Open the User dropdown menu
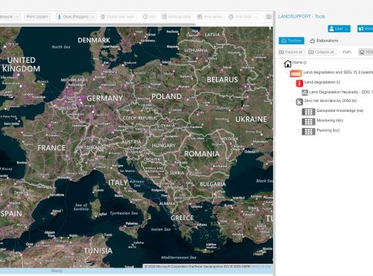 coord(339,28)
